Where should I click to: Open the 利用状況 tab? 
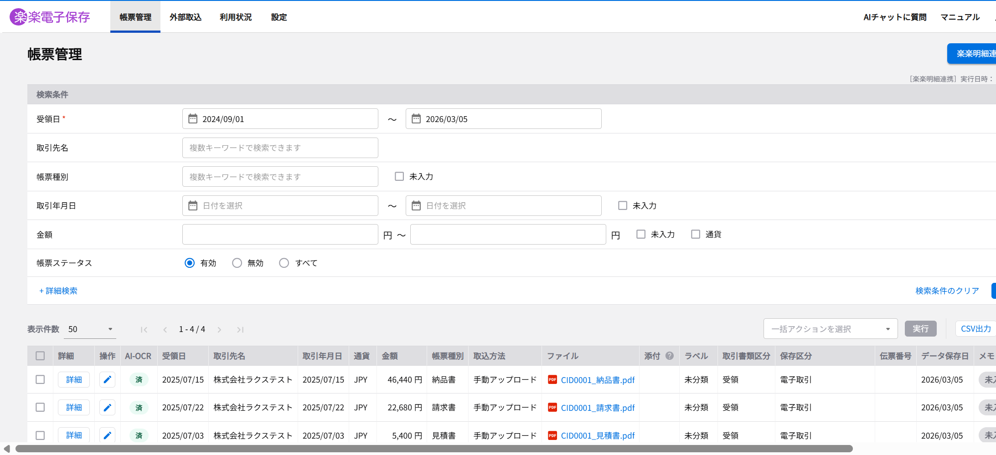(235, 17)
